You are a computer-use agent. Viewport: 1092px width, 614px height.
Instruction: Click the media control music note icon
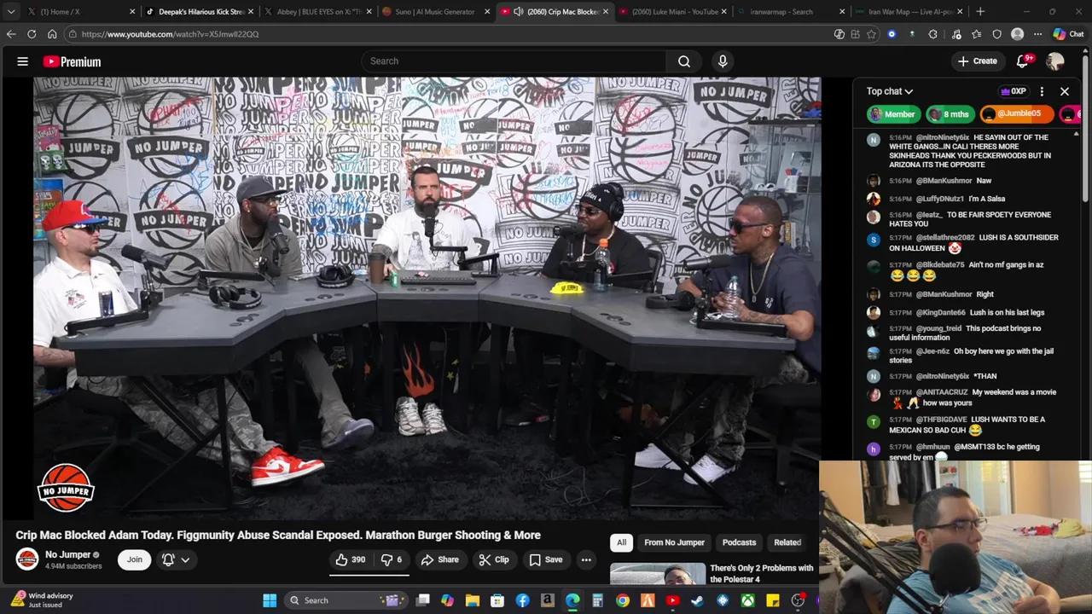(x=956, y=34)
